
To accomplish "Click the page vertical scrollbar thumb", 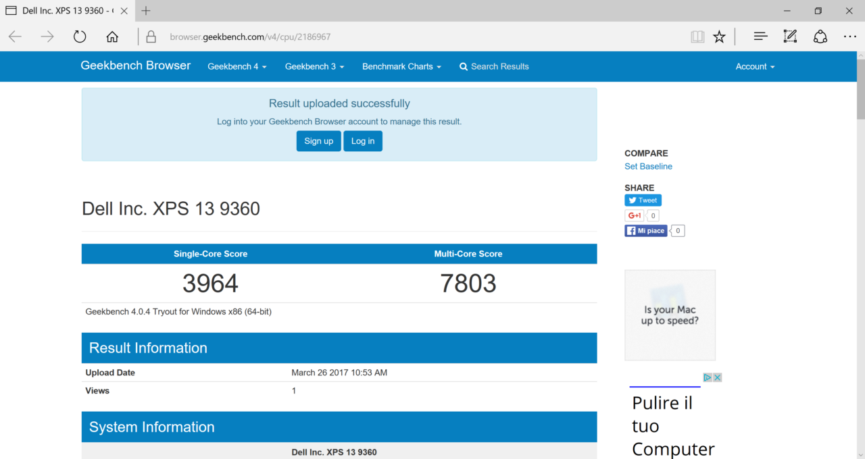I will click(860, 89).
